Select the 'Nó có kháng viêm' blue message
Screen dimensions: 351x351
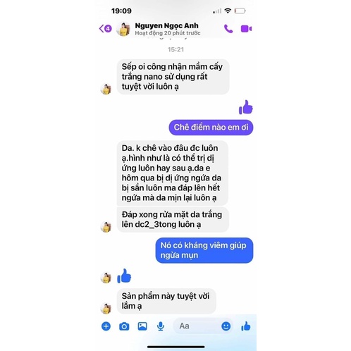[x=204, y=250]
